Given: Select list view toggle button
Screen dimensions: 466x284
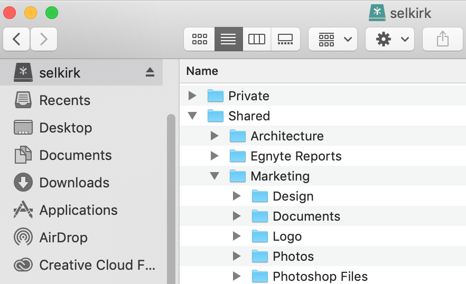Looking at the screenshot, I should (228, 40).
